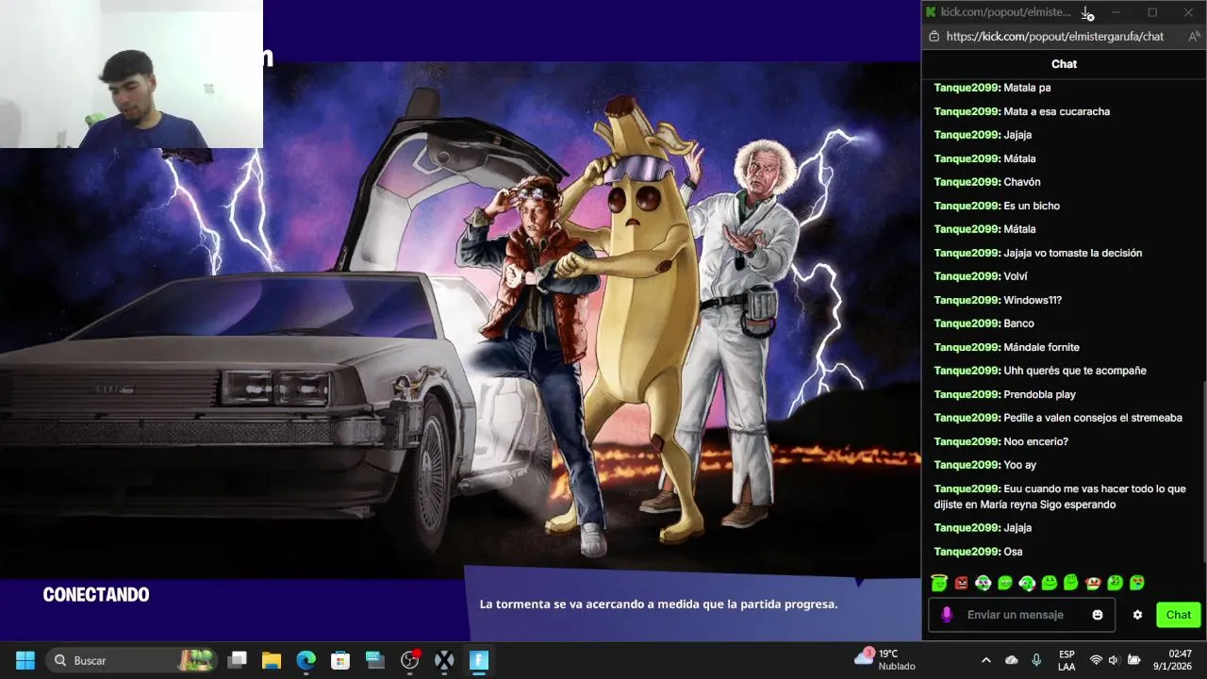Open the weather widget showing 19°C Nublado
This screenshot has height=679, width=1207.
pos(884,659)
